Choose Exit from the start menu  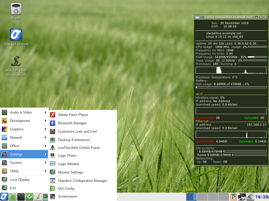coord(24,188)
